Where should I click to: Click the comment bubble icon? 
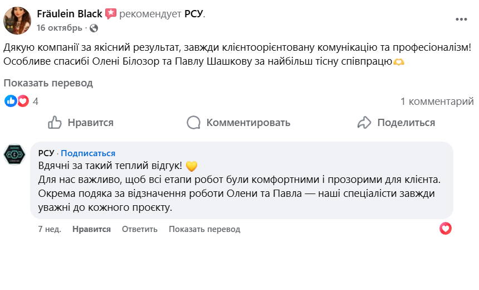click(193, 123)
